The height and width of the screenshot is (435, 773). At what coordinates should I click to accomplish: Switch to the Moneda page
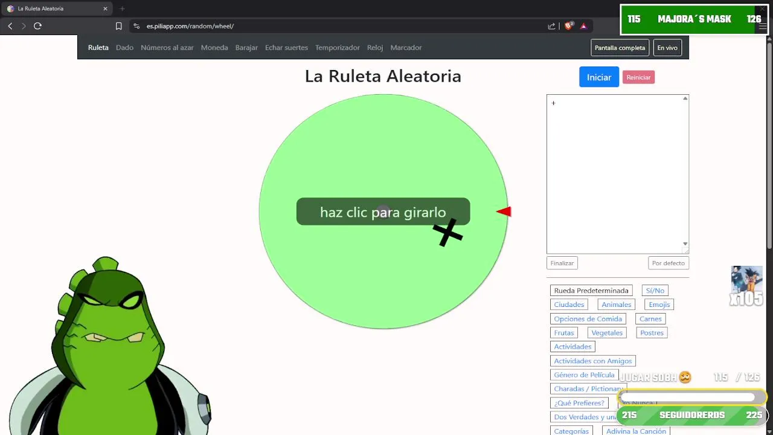click(x=214, y=48)
